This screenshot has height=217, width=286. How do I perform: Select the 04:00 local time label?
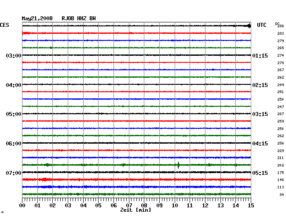[14, 85]
